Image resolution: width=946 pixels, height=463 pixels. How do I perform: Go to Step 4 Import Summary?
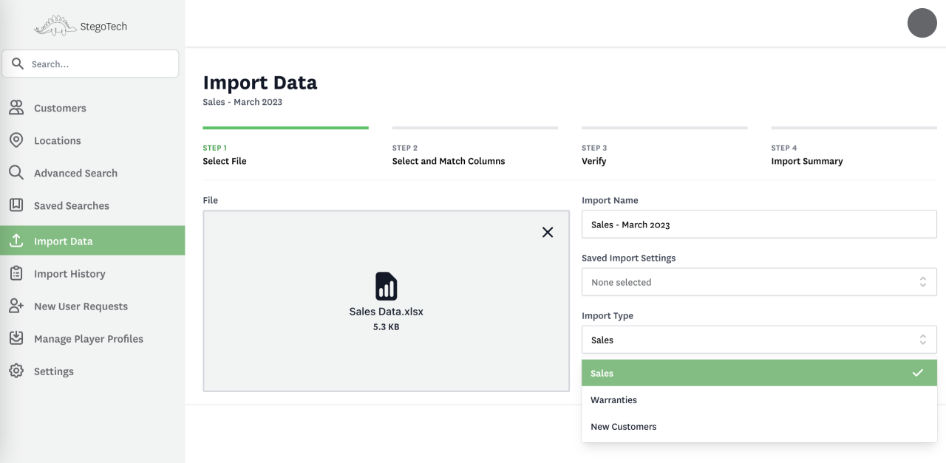(854, 148)
